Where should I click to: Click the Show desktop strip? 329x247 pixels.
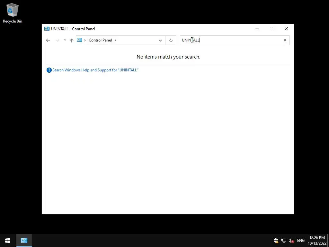click(328, 241)
